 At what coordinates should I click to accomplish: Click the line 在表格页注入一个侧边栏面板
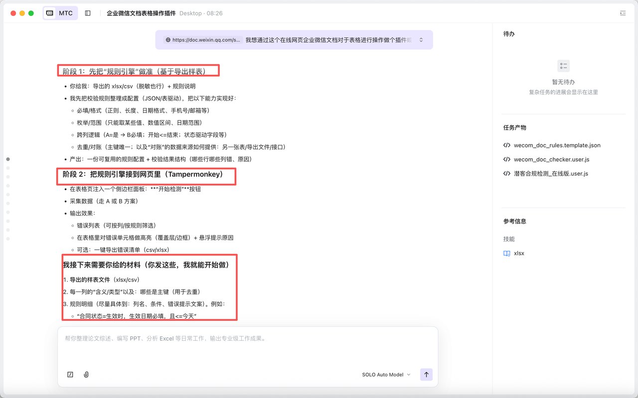(x=135, y=189)
